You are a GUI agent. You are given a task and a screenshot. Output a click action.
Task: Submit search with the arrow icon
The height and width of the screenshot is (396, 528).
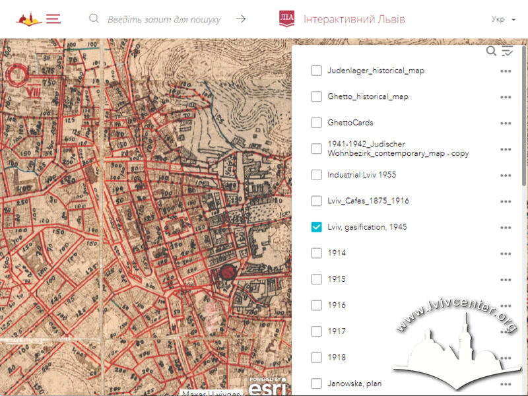pos(241,19)
